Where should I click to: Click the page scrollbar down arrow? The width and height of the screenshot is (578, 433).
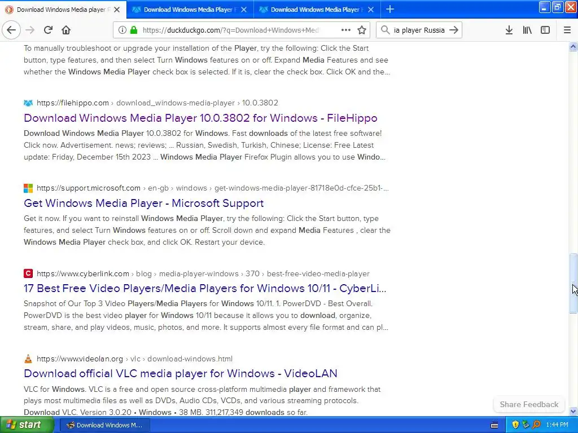[573, 411]
